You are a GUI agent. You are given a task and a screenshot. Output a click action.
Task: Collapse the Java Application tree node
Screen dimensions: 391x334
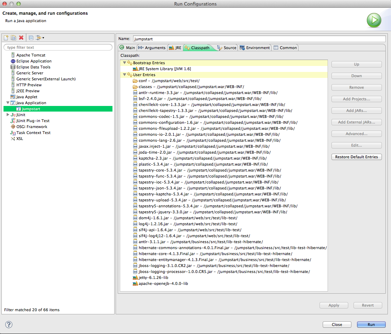[8, 103]
